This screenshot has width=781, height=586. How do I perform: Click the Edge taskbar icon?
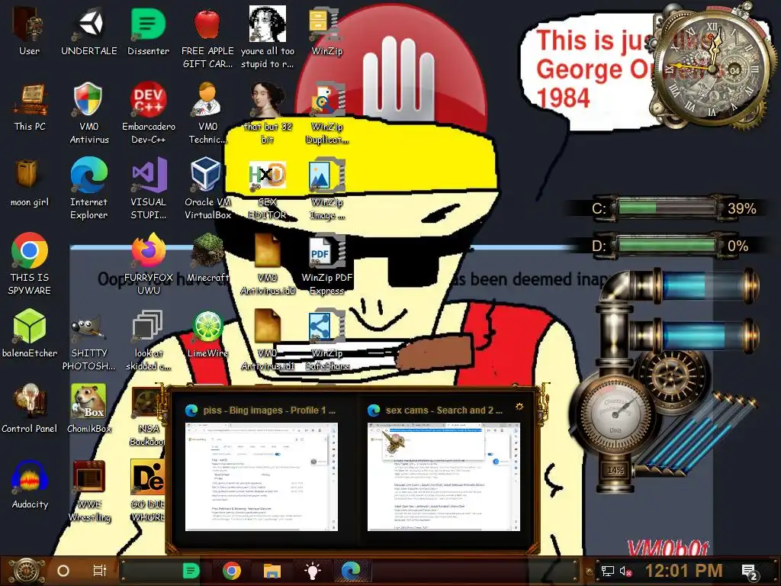click(351, 571)
